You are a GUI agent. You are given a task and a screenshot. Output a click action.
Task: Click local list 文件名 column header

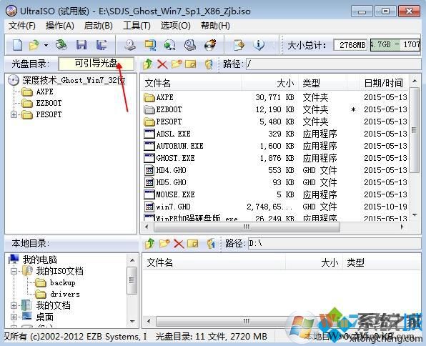(214, 262)
